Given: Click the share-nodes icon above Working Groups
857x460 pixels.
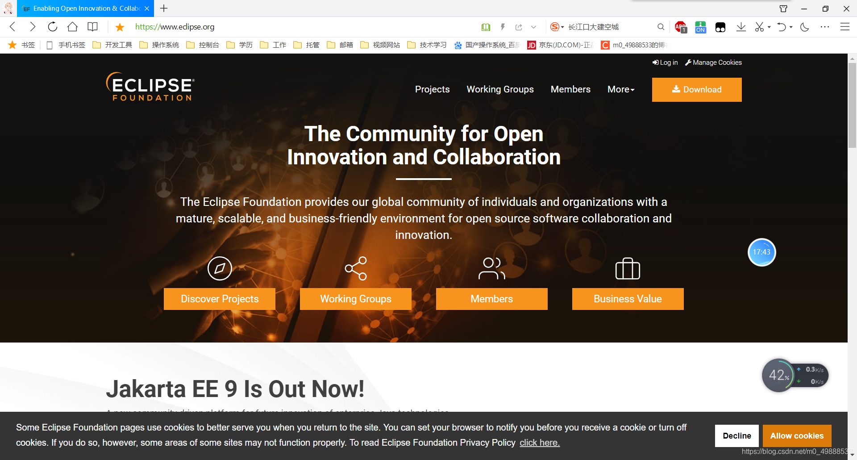Looking at the screenshot, I should point(356,268).
